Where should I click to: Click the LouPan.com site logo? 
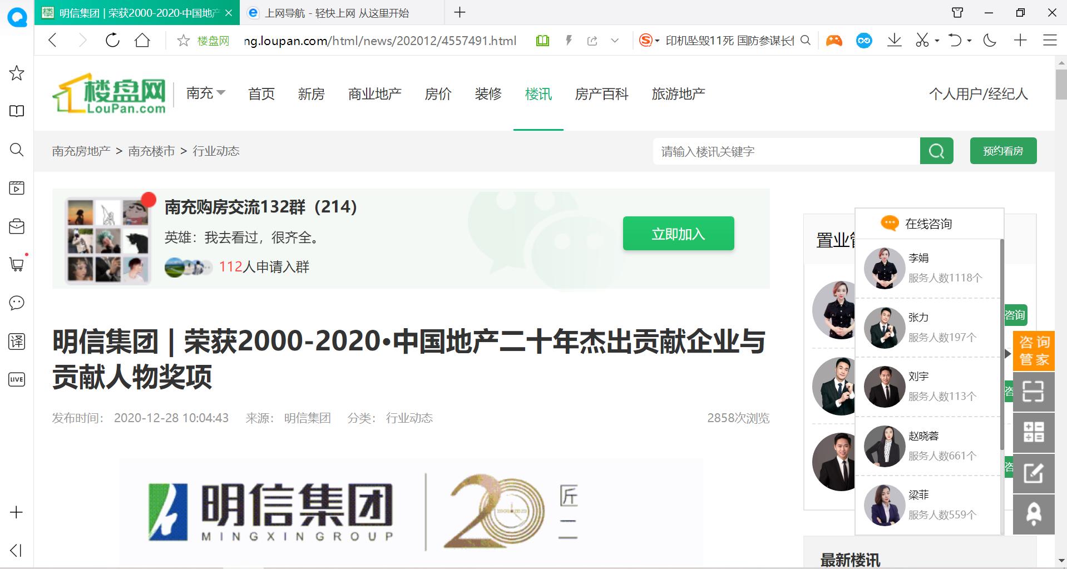[x=109, y=93]
